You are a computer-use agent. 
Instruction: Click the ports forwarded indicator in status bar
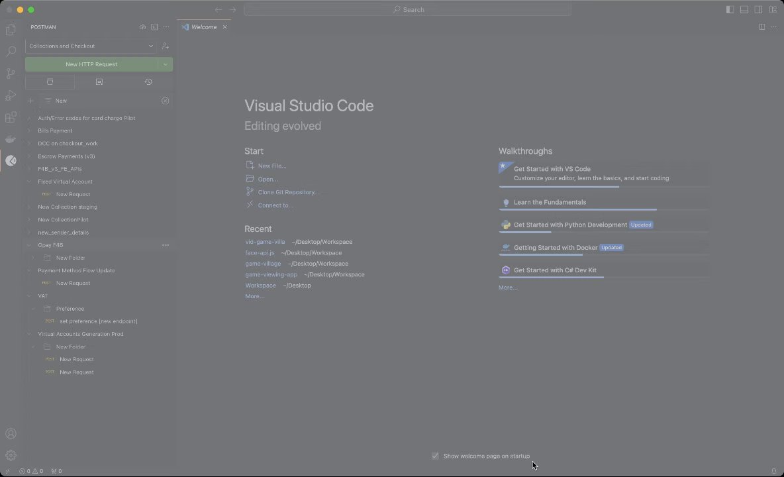coord(56,471)
